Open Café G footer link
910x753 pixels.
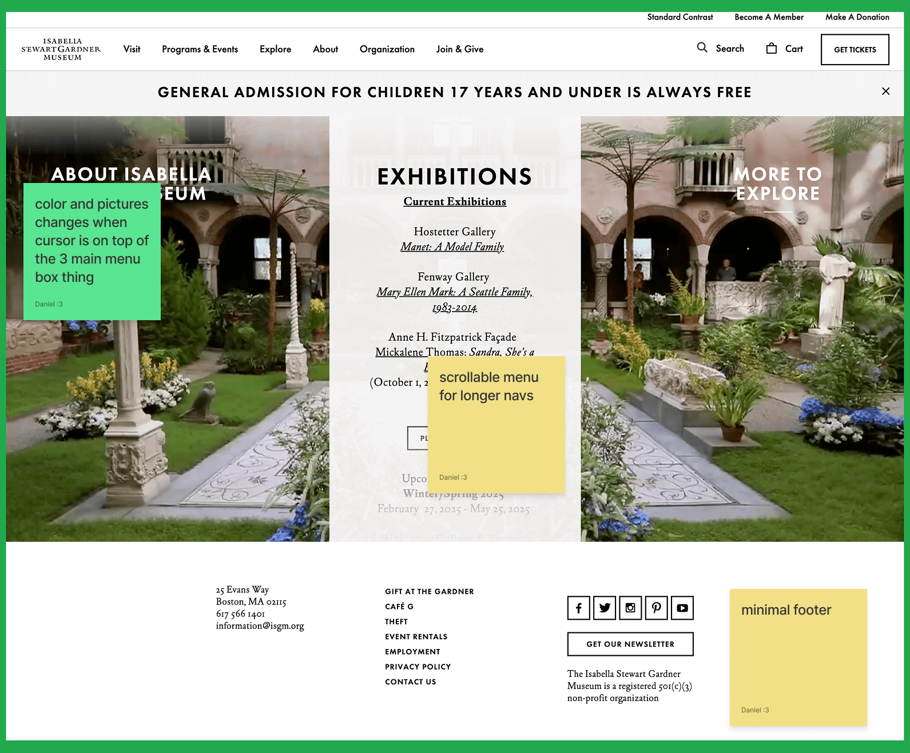pos(399,606)
